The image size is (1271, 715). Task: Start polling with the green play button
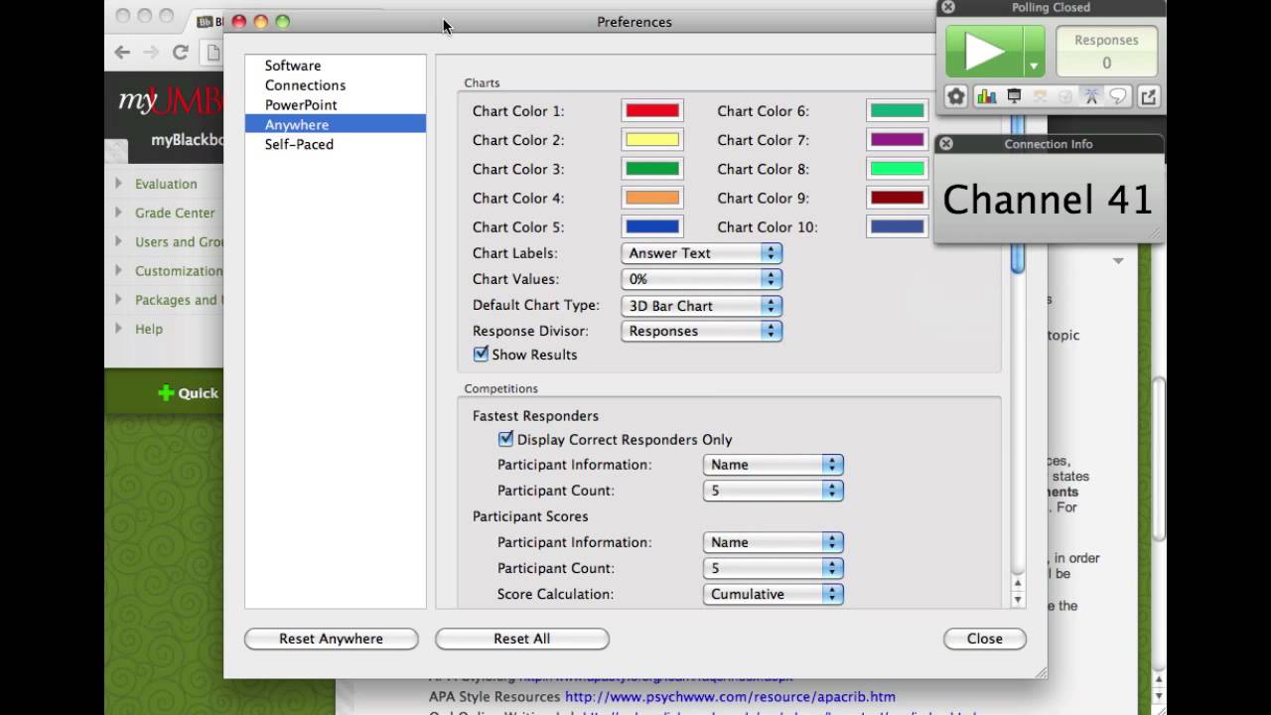[x=984, y=51]
